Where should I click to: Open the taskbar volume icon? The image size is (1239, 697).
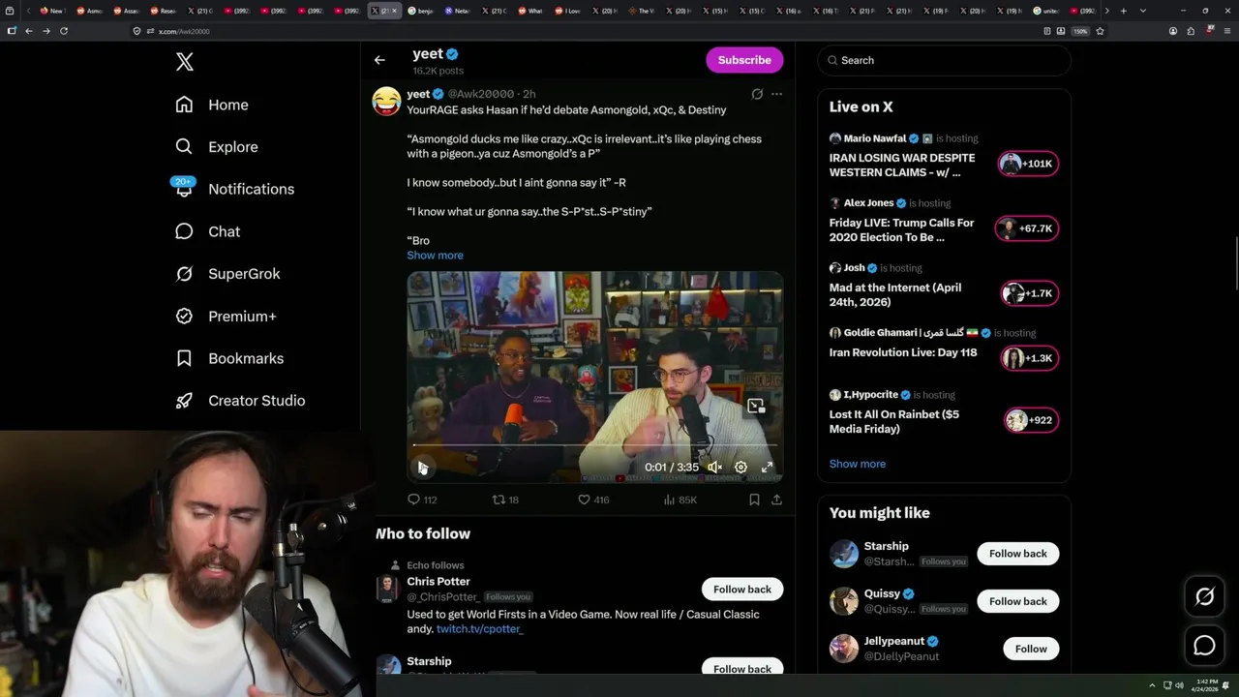coord(1179,685)
